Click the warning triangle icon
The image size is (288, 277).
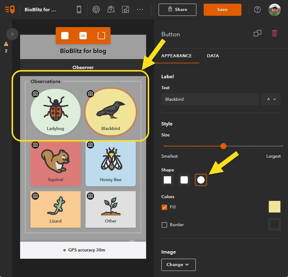(6, 44)
